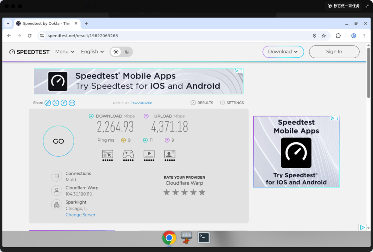Click the Sign In button
The image size is (373, 252).
click(x=334, y=52)
